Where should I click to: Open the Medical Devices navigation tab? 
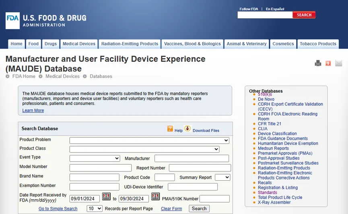[x=79, y=44]
